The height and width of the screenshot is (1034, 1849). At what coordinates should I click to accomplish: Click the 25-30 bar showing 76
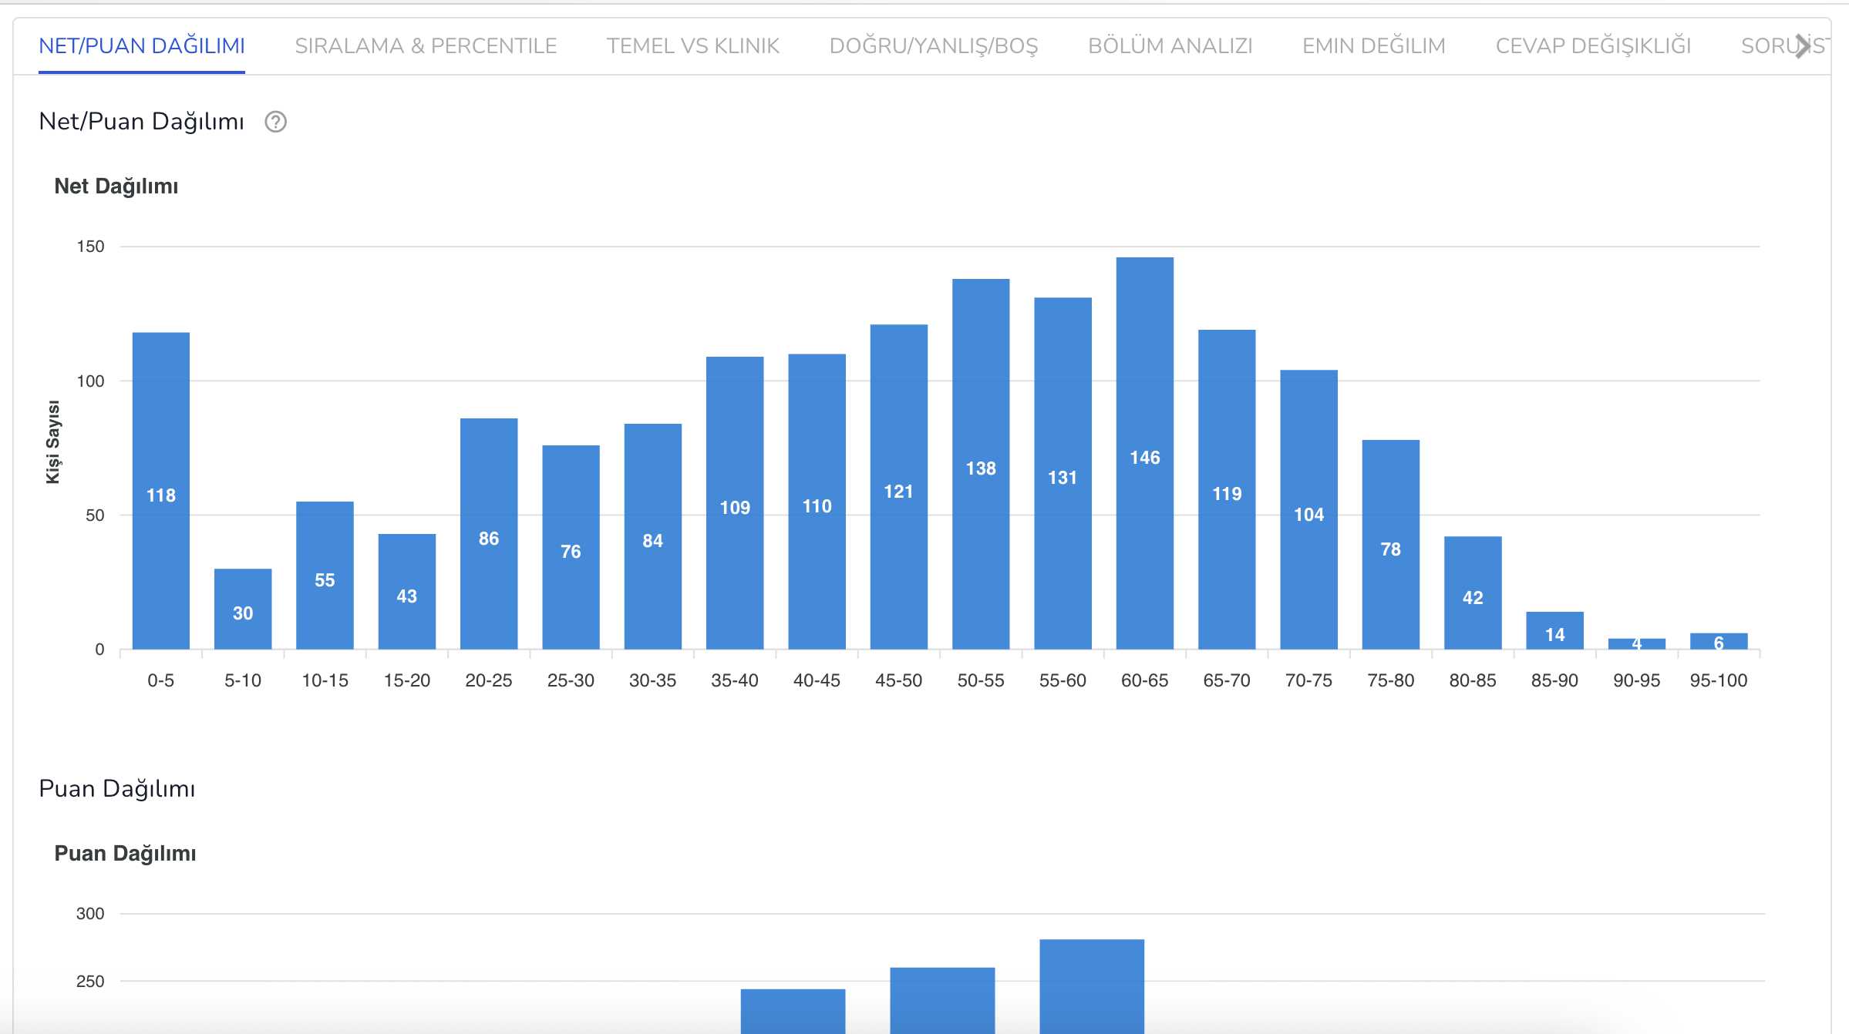pyautogui.click(x=571, y=547)
